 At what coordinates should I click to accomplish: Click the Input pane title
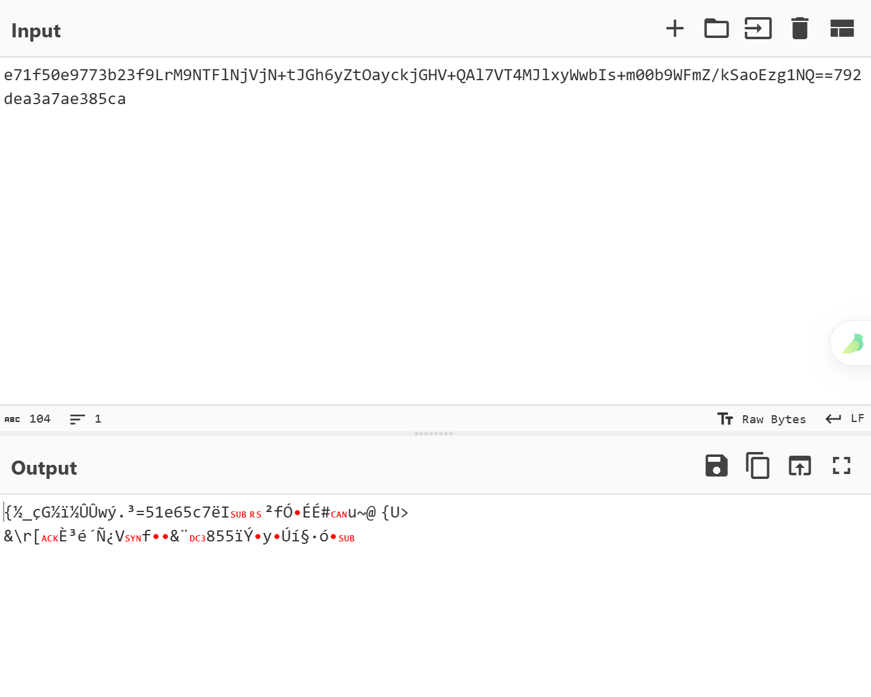click(36, 31)
